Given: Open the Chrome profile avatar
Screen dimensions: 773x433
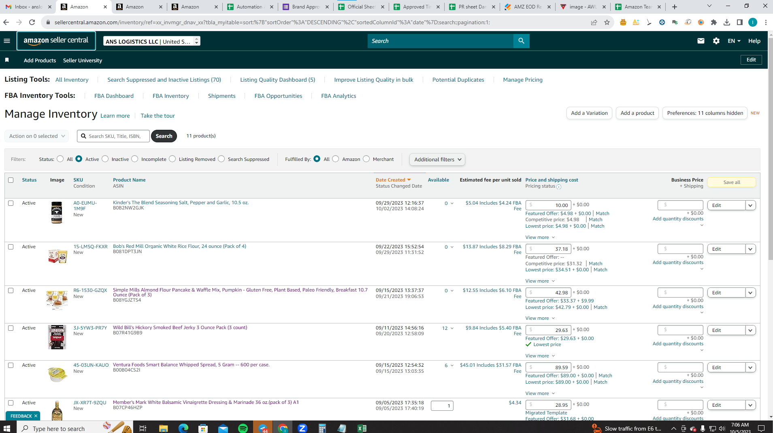Looking at the screenshot, I should point(753,22).
